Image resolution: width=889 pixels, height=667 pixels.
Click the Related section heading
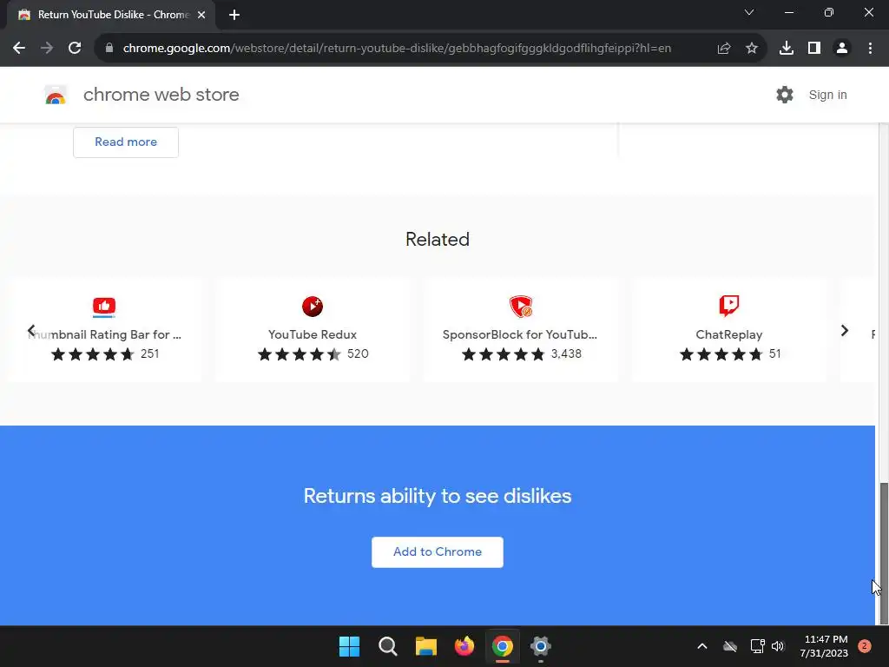point(438,240)
